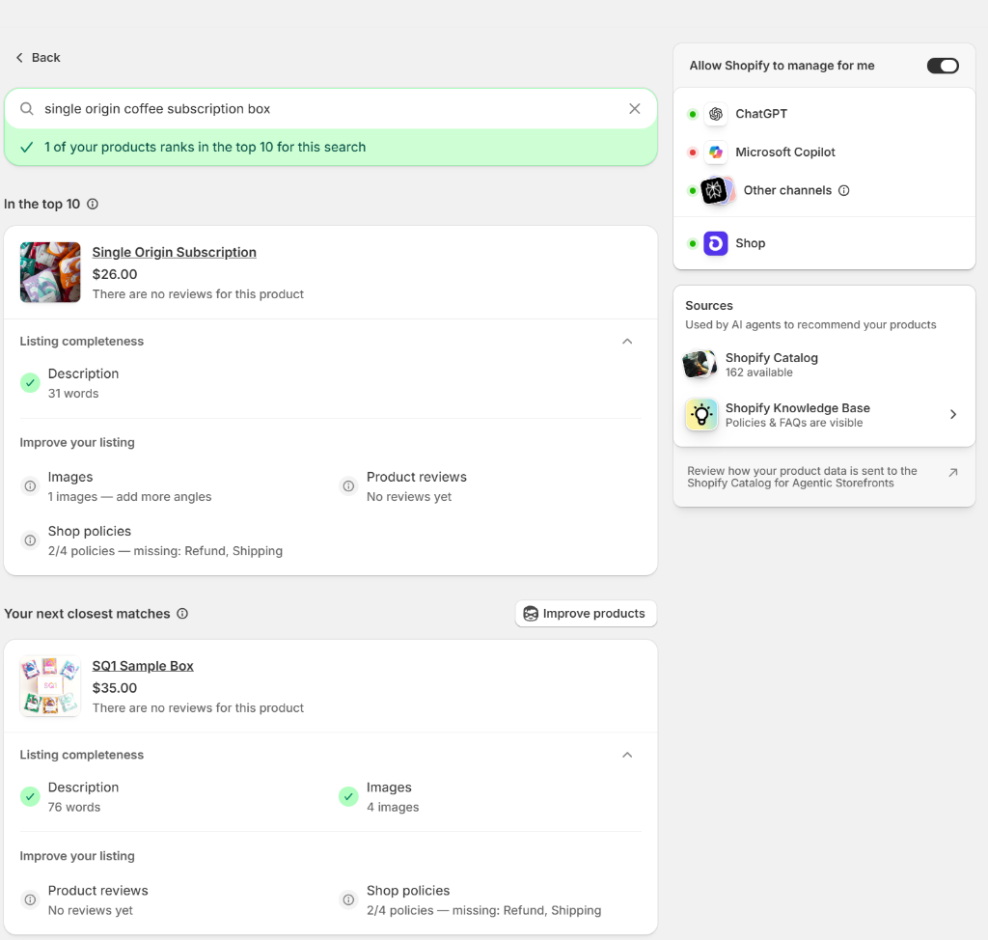The height and width of the screenshot is (940, 988).
Task: Click red status dot beside Microsoft Copilot
Action: 693,152
